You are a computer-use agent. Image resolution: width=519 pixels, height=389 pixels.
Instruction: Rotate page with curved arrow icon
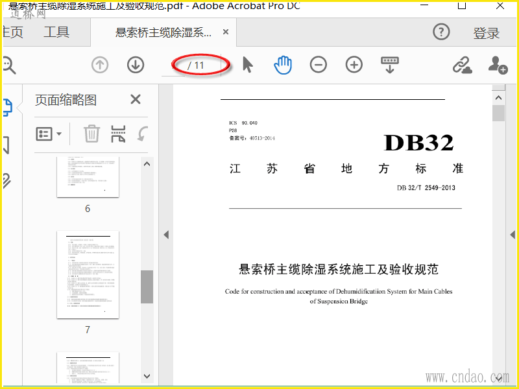click(x=142, y=134)
